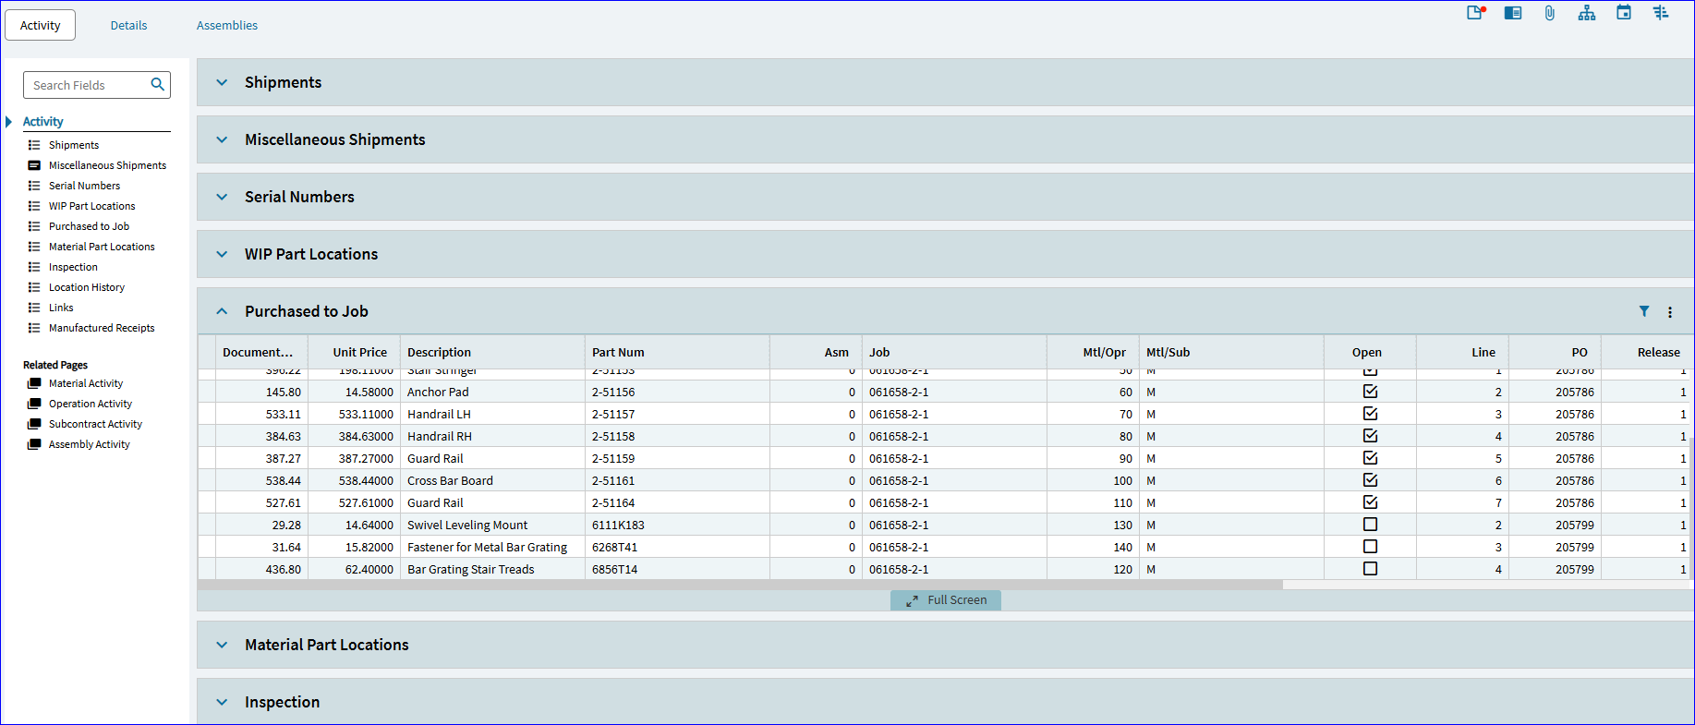Click the Full Screen button

tap(946, 600)
